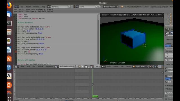Open the text editor type selector
Image resolution: width=180 pixels, height=101 pixels.
17,67
